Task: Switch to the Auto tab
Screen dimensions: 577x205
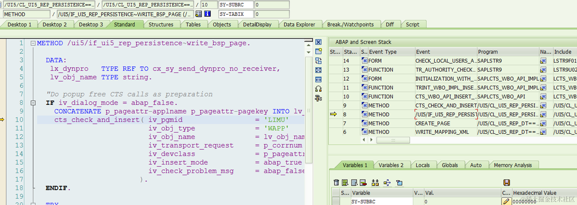Action: pos(475,165)
